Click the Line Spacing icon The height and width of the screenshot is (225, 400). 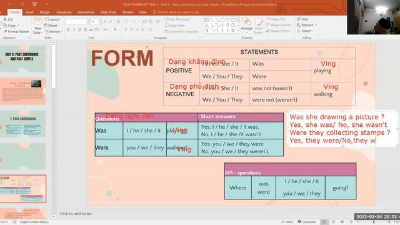[x=157, y=22]
